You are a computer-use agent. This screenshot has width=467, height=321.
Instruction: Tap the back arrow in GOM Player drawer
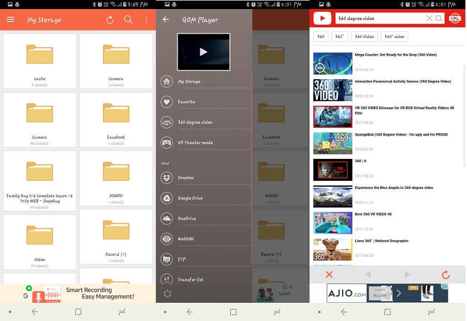[166, 20]
